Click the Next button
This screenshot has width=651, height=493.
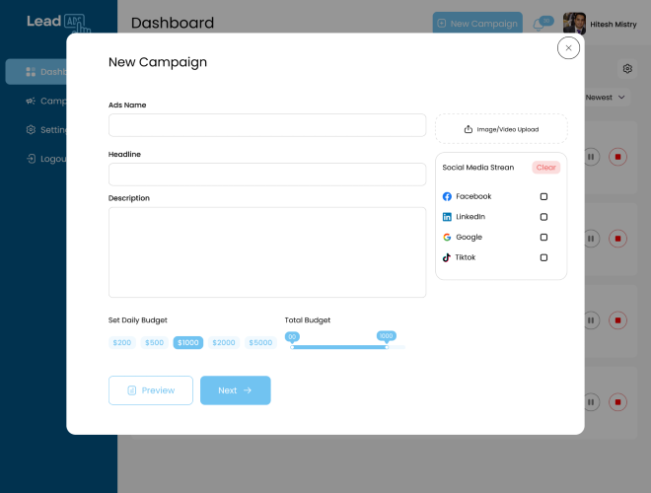[x=236, y=390]
